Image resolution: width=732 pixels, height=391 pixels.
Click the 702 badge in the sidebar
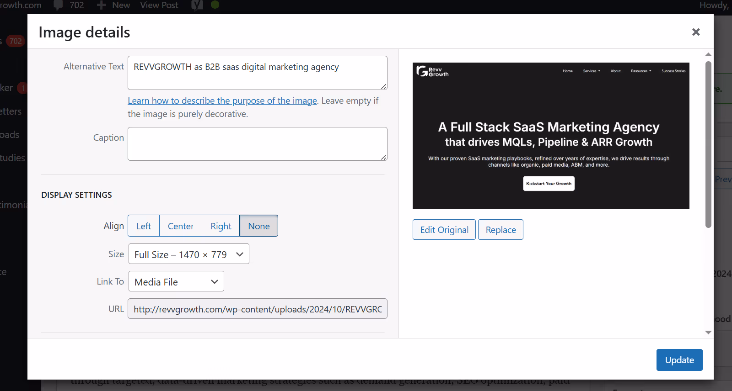16,41
